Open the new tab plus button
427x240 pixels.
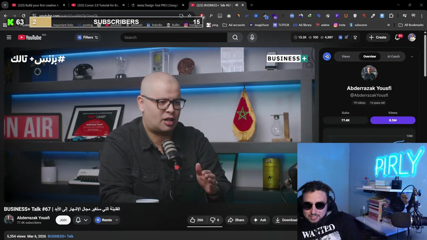point(252,5)
